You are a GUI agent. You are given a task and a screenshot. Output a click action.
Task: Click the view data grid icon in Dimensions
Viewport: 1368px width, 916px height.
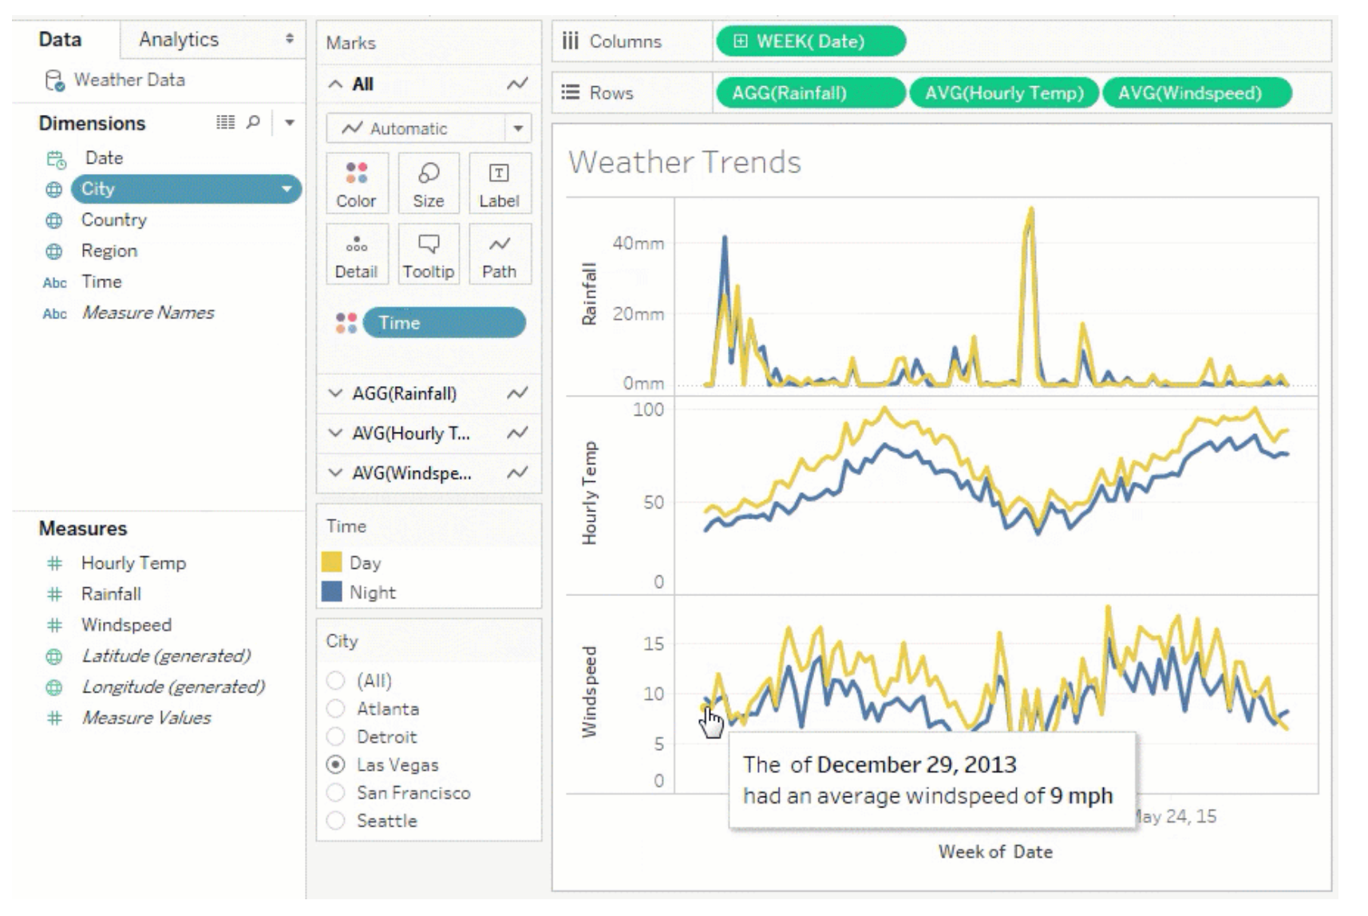pos(226,122)
